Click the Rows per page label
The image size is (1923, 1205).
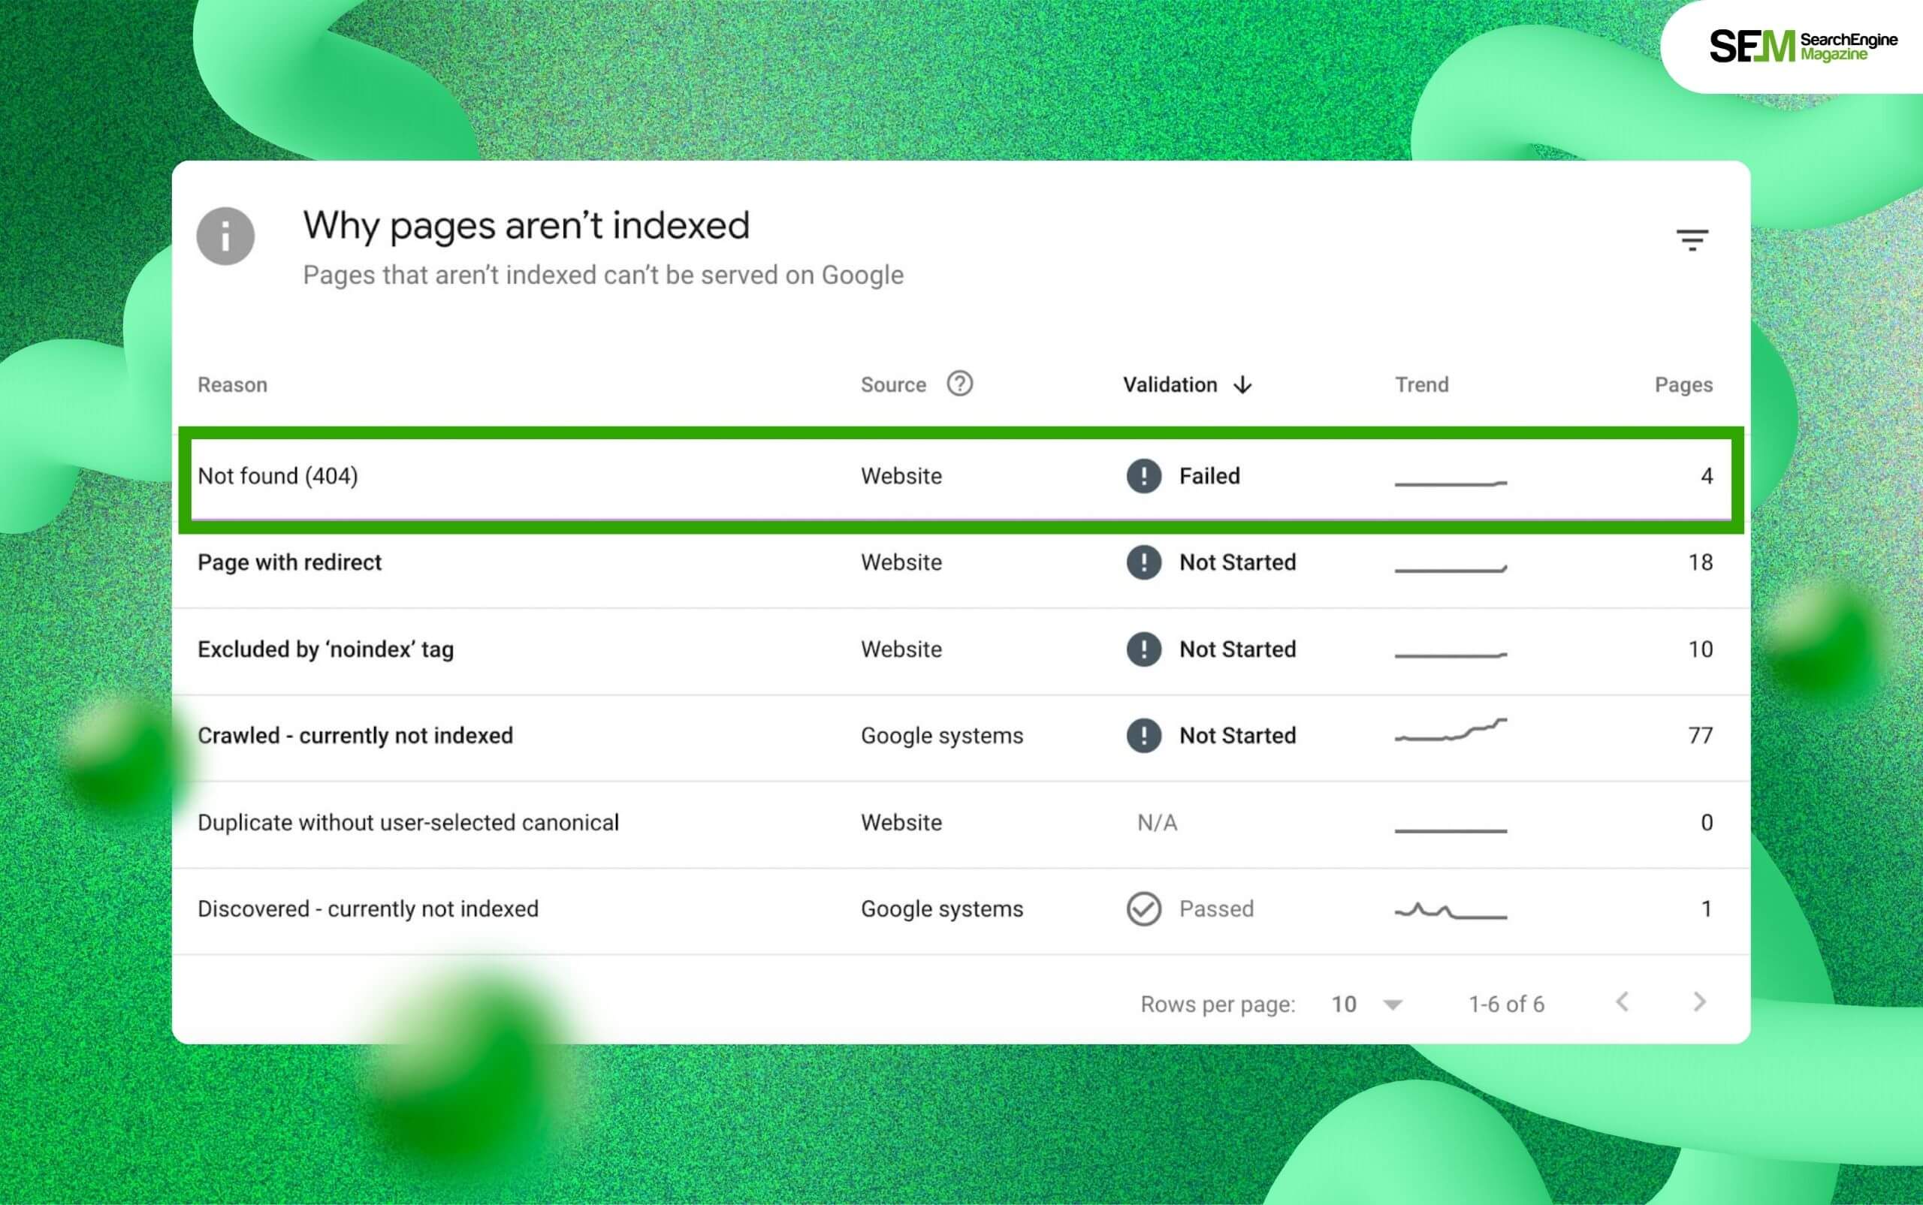[x=1218, y=1005]
